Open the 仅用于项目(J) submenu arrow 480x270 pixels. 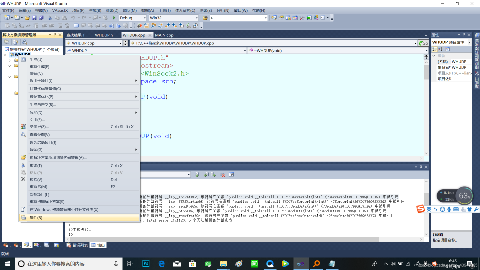[x=136, y=80]
